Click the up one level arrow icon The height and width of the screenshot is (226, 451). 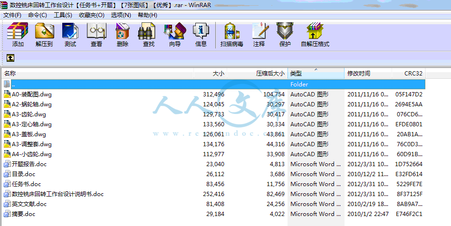[10, 58]
